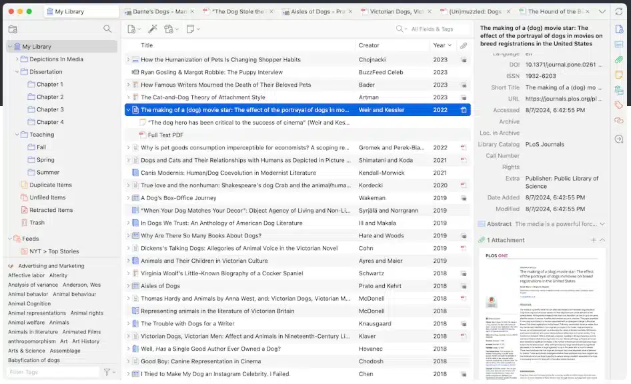Switch to the My Library tab
Image resolution: width=631 pixels, height=384 pixels.
(x=81, y=11)
